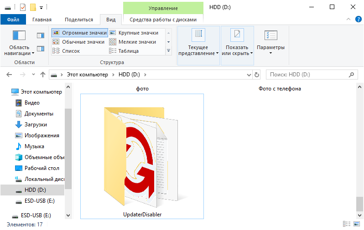Choose the Обычные значки layout

coord(79,42)
